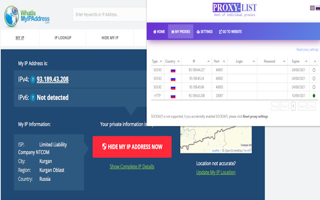Enable the 93.189.45.24 proxy radio button
Viewport: 320px width, 200px height.
314,78
